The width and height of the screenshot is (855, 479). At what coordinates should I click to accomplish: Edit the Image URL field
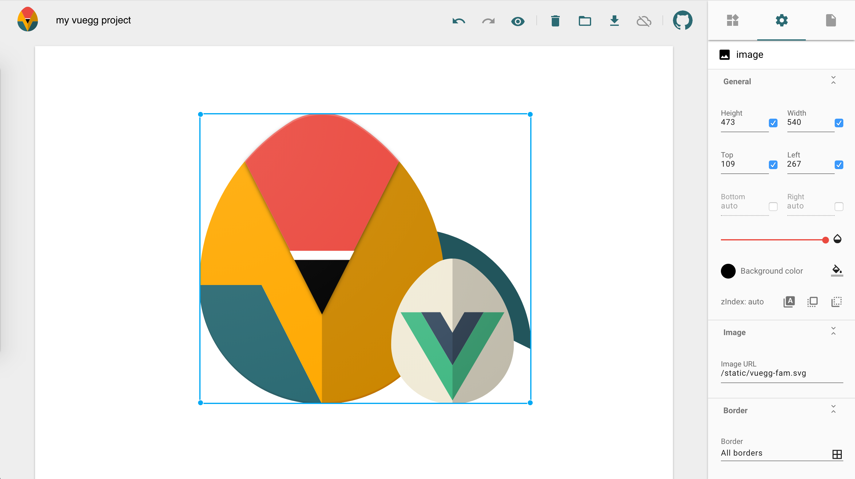coord(781,373)
